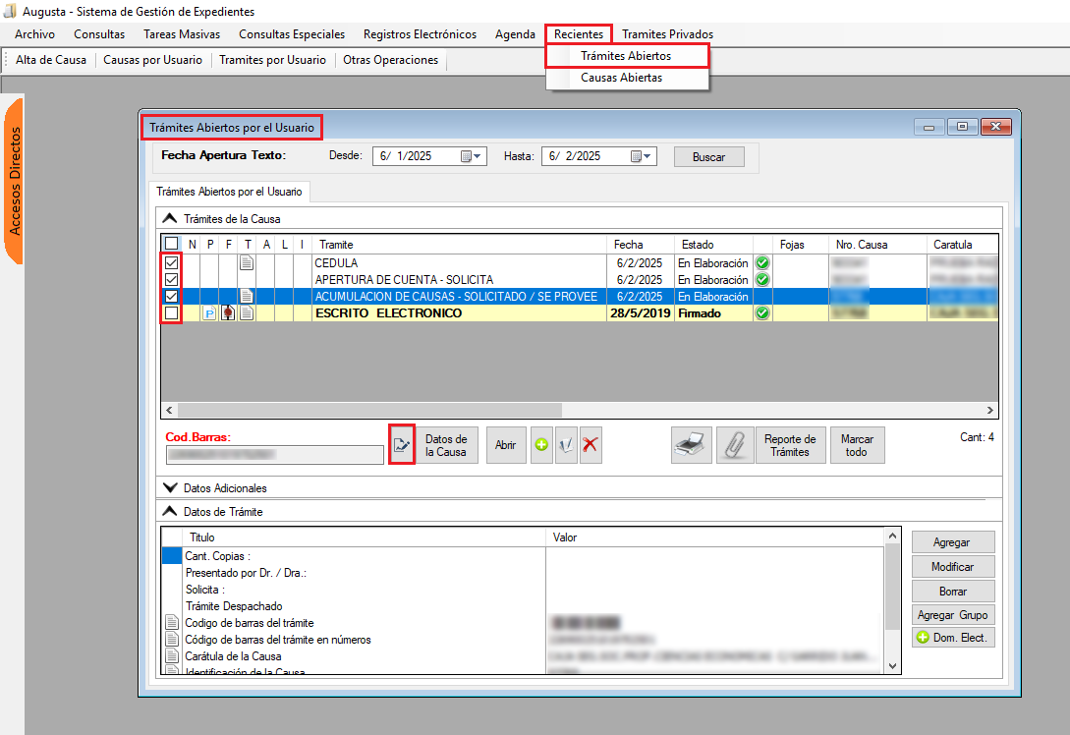The image size is (1070, 735).
Task: Click the Cod.Barras input field
Action: (274, 454)
